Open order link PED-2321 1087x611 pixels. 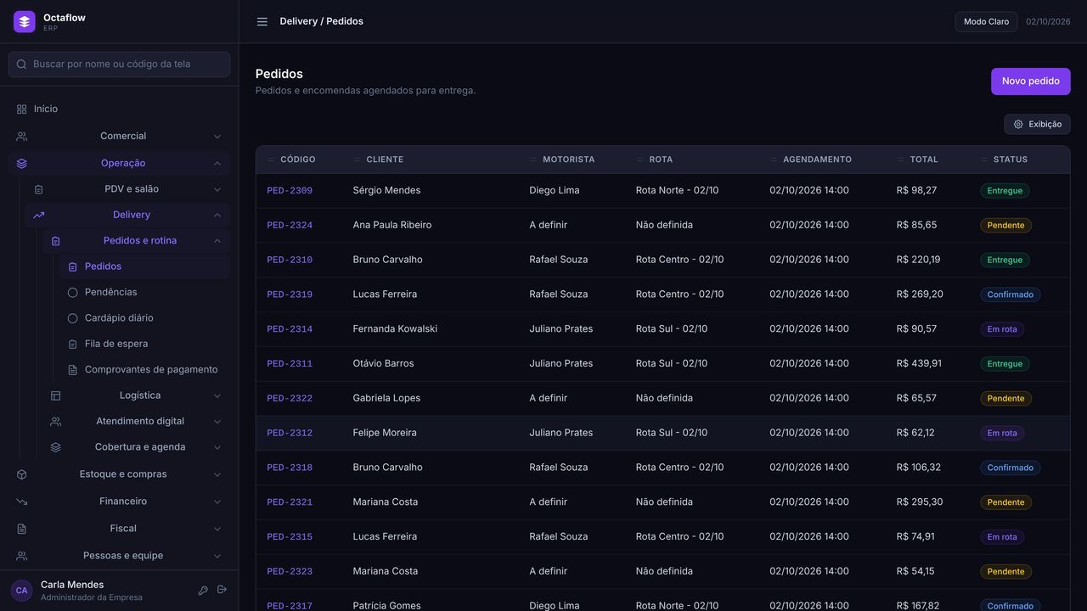click(290, 502)
